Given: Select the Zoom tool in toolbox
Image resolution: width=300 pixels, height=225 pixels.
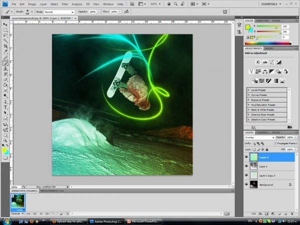Looking at the screenshot, I should (x=5, y=140).
